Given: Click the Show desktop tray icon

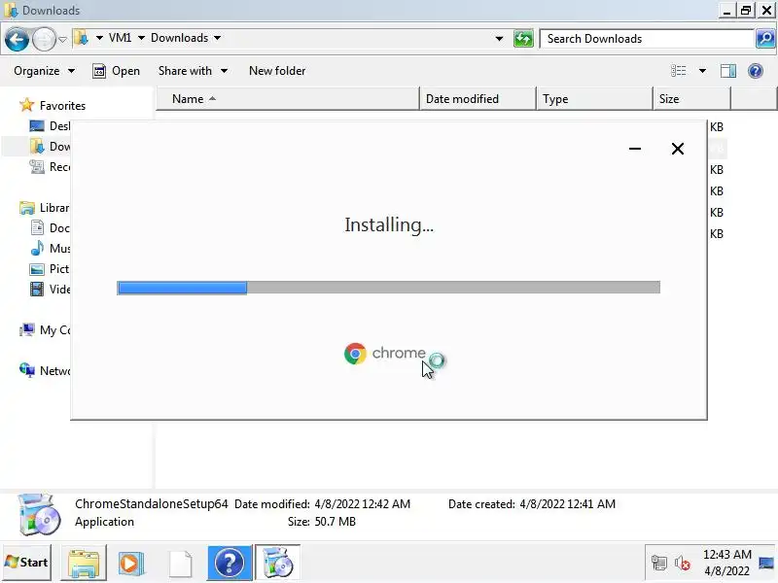Looking at the screenshot, I should click(766, 563).
